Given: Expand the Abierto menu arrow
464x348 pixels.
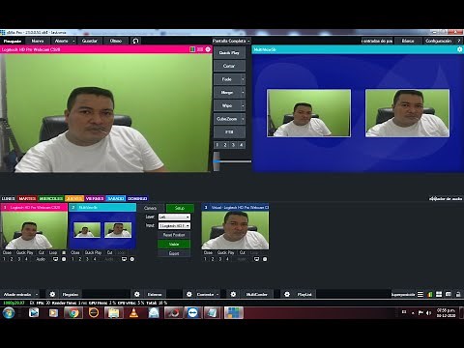Looking at the screenshot, I should [x=73, y=41].
